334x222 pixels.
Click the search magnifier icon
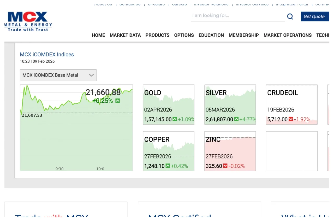[x=290, y=16]
